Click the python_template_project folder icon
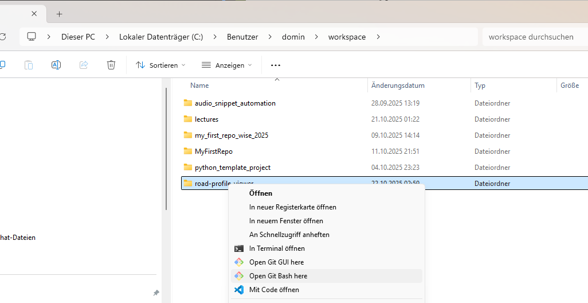Screen dimensions: 588x303 coord(188,168)
